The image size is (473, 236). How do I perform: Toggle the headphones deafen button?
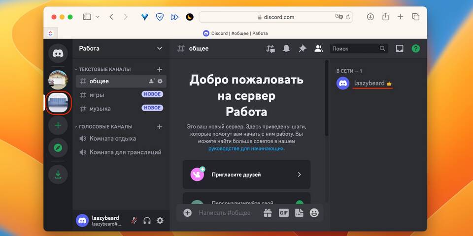tap(147, 221)
